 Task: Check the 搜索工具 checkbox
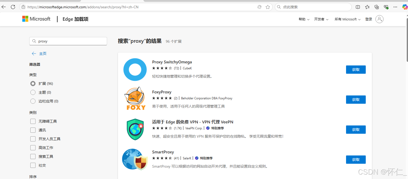coord(33,156)
